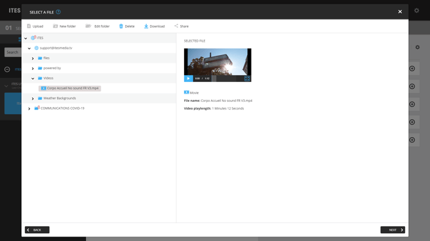Close the Select a File dialog

pyautogui.click(x=400, y=12)
